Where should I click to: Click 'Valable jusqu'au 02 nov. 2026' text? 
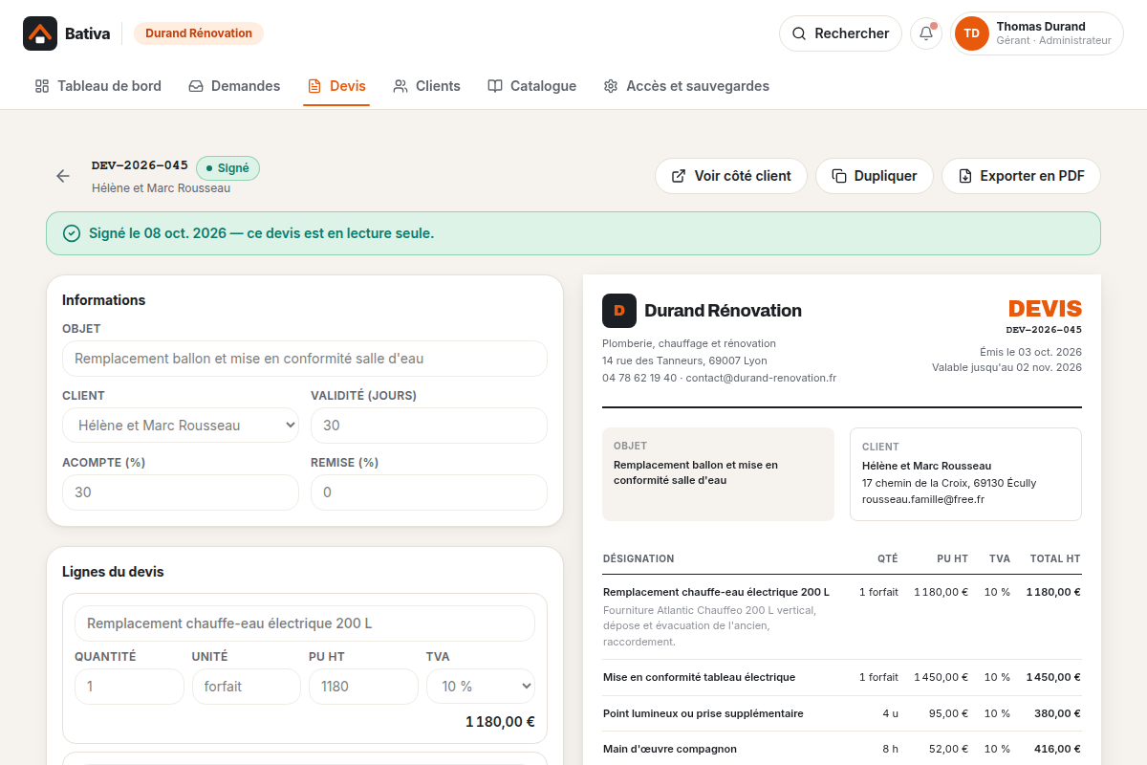tap(1006, 367)
